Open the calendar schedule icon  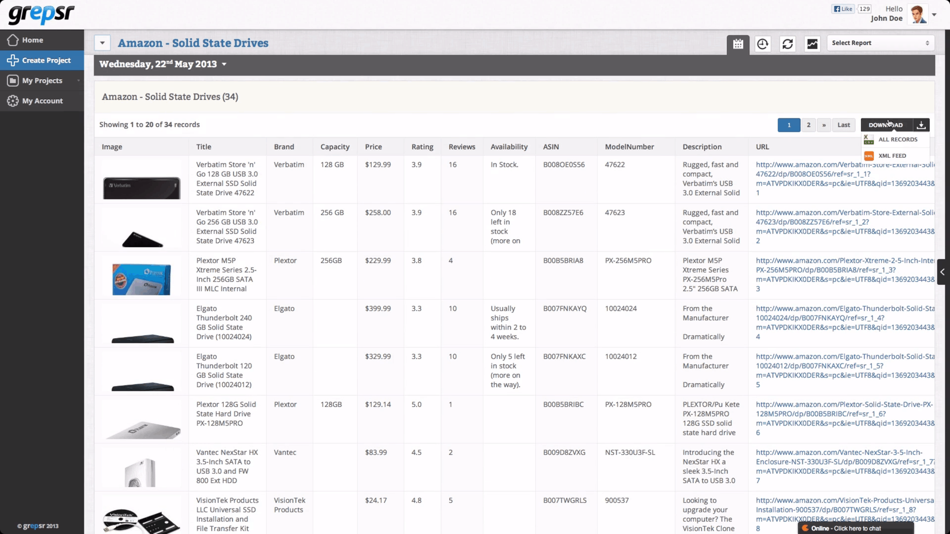(738, 44)
